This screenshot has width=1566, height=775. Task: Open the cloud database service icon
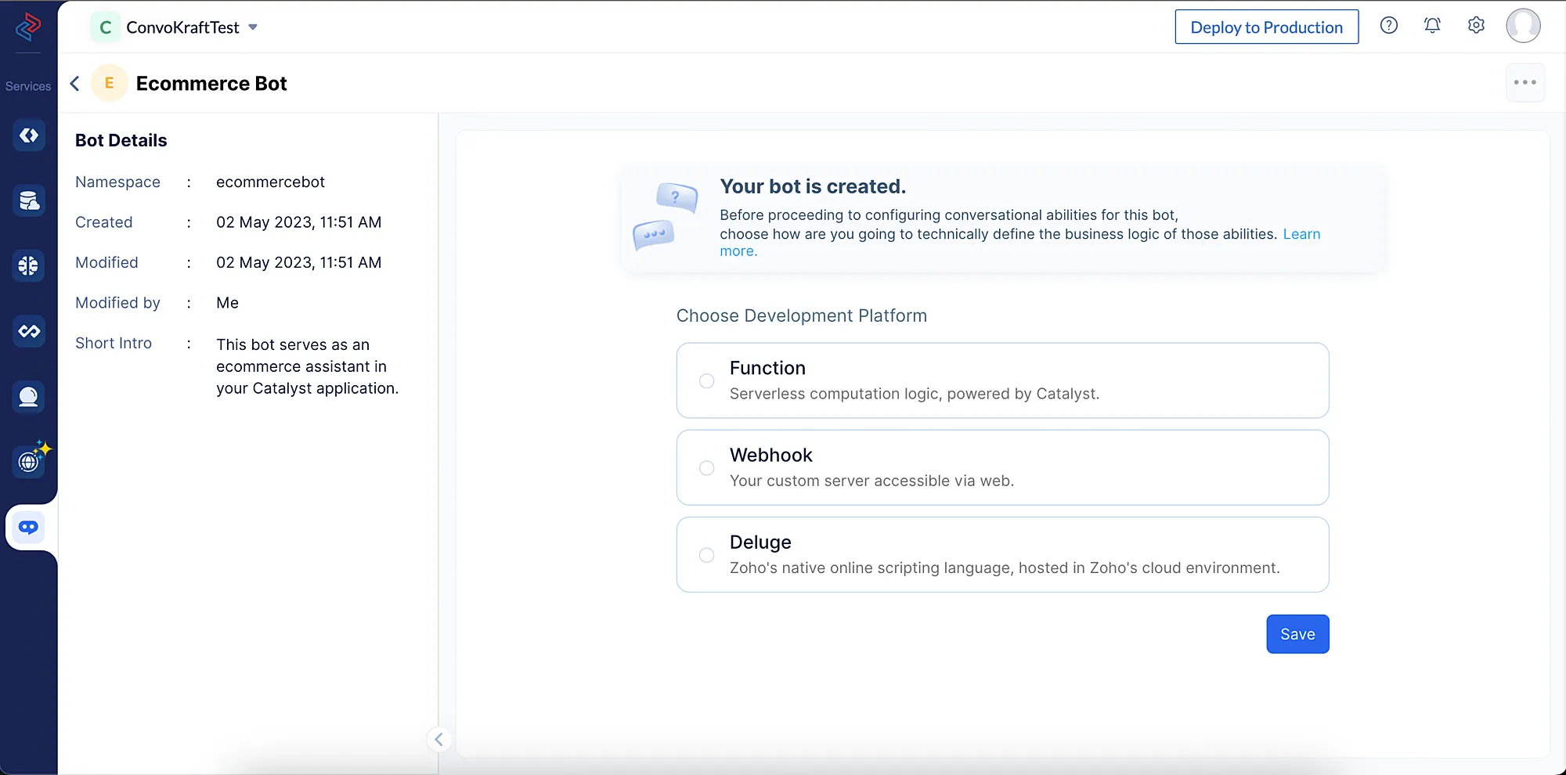(29, 201)
